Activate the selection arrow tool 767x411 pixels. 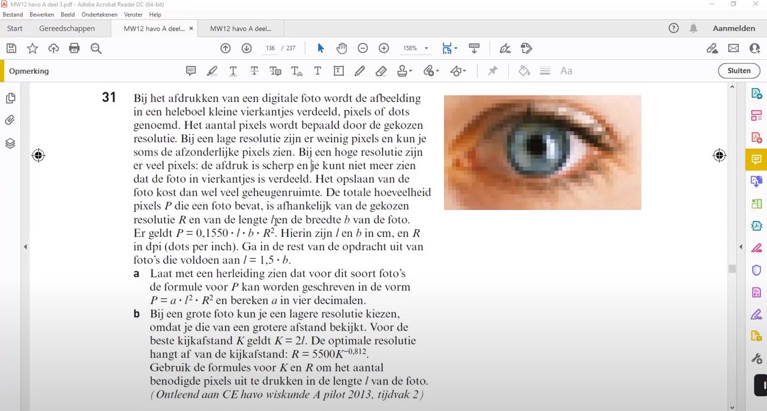(320, 49)
